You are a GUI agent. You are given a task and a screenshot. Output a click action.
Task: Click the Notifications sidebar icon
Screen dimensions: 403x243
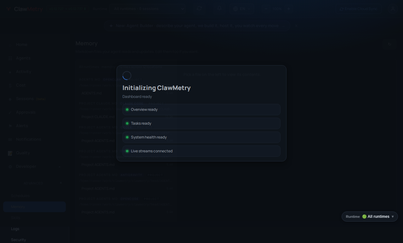10,139
